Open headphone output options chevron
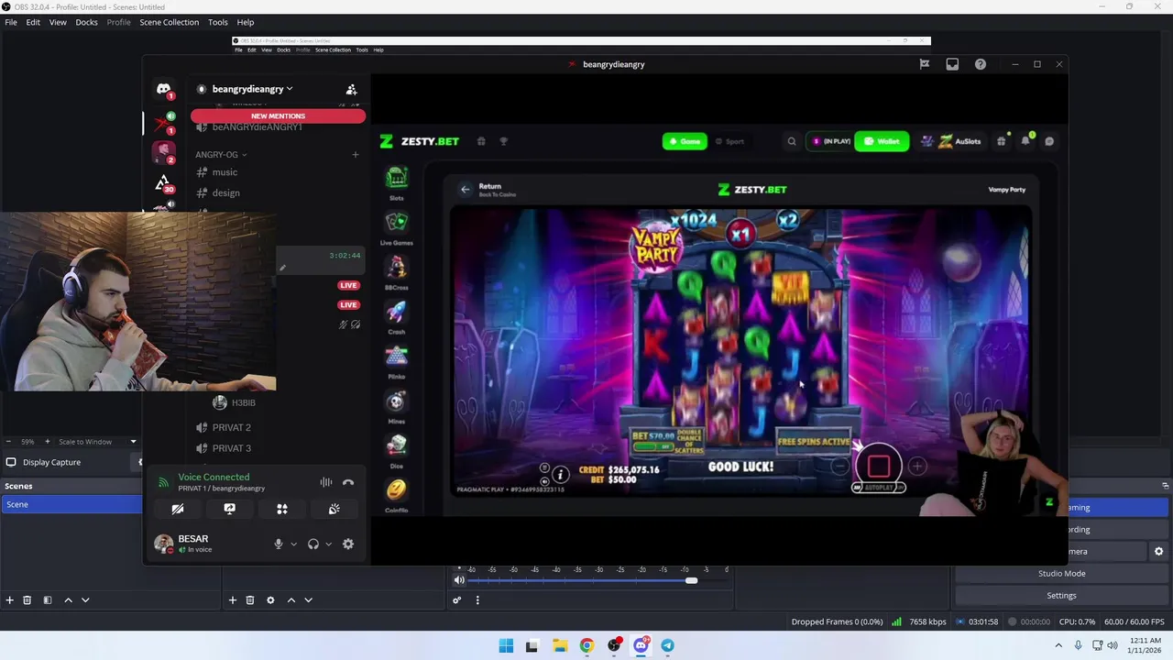The image size is (1173, 660). click(328, 544)
